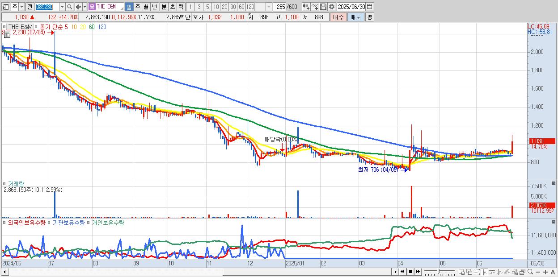Screen dimensions: 558x277
Task: Open the dropdown arrow beside speaker icon
Action: [x=85, y=7]
